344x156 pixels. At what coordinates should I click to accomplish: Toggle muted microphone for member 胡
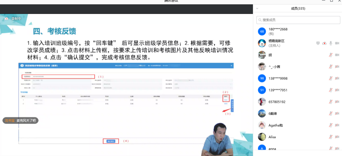331,55
